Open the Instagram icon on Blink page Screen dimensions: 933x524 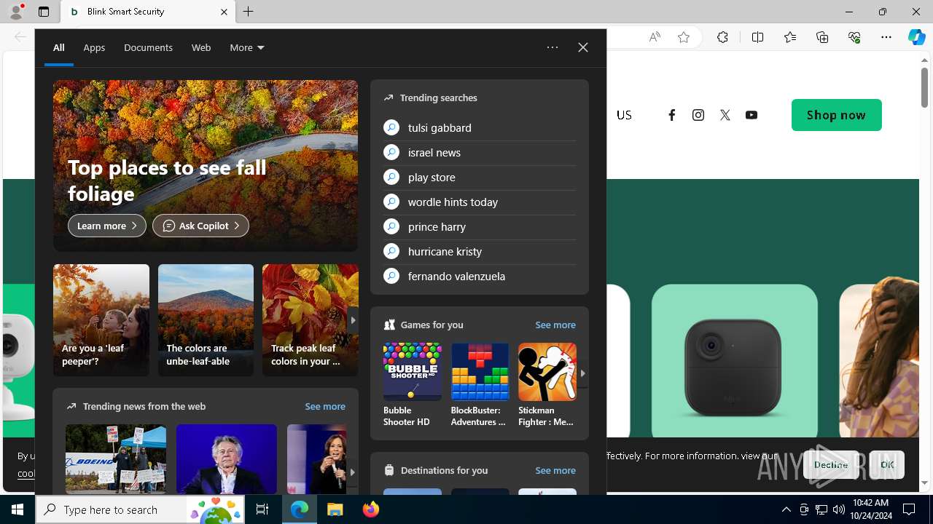[x=698, y=115]
